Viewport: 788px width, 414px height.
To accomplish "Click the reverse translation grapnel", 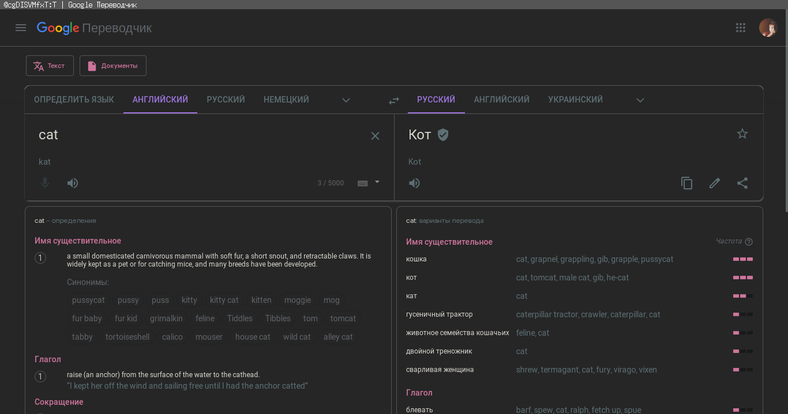I will click(x=543, y=259).
